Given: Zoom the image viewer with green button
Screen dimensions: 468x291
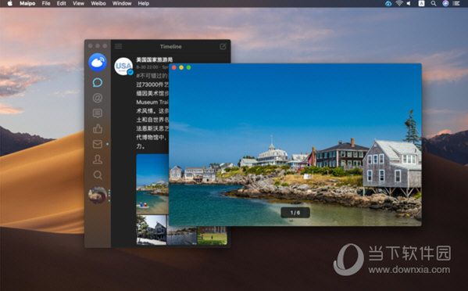Looking at the screenshot, I should click(188, 67).
